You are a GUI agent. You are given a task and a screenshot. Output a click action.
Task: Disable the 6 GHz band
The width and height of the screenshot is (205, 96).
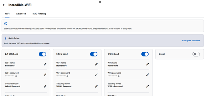coord(145,54)
